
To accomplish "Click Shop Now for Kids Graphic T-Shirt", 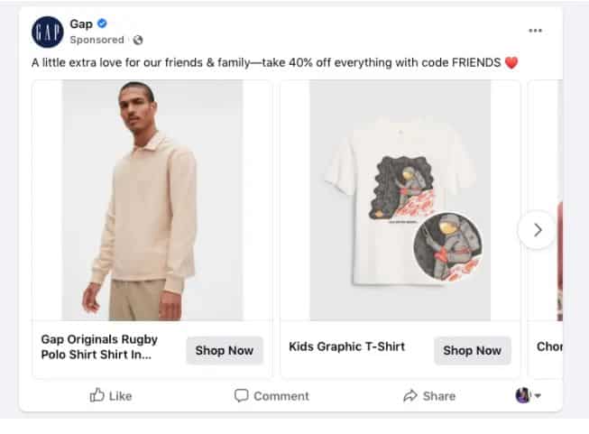I will click(x=472, y=350).
